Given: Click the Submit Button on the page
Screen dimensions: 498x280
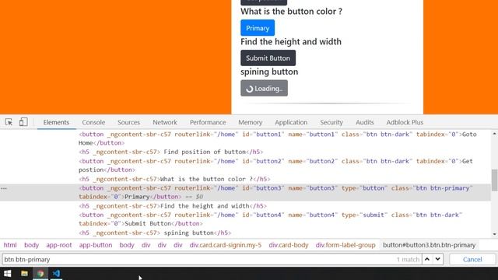Looking at the screenshot, I should (x=268, y=58).
